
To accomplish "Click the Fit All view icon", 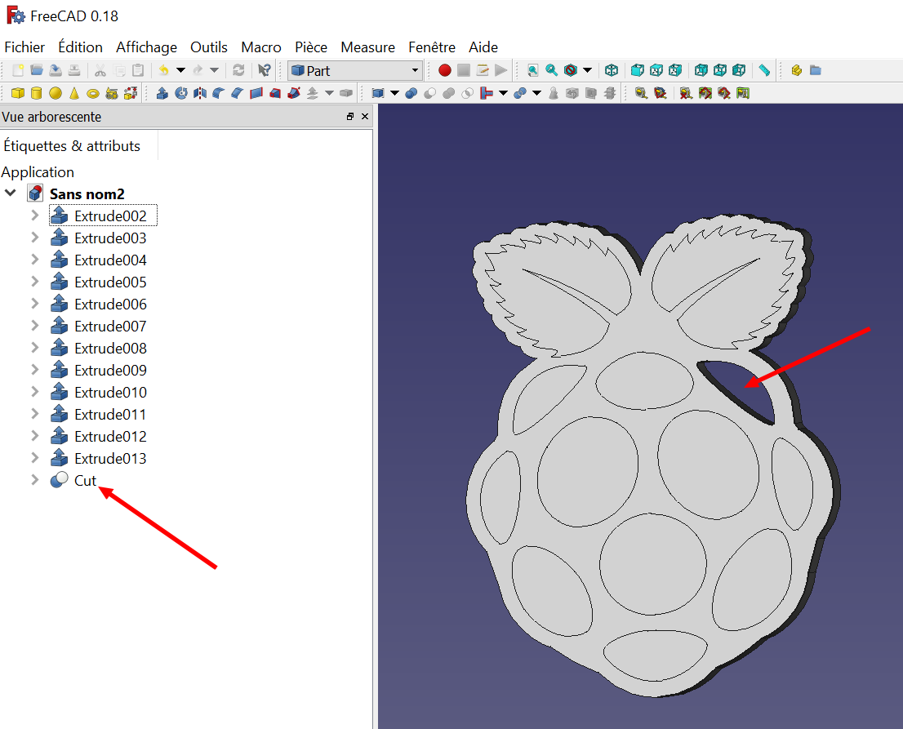I will tap(533, 70).
